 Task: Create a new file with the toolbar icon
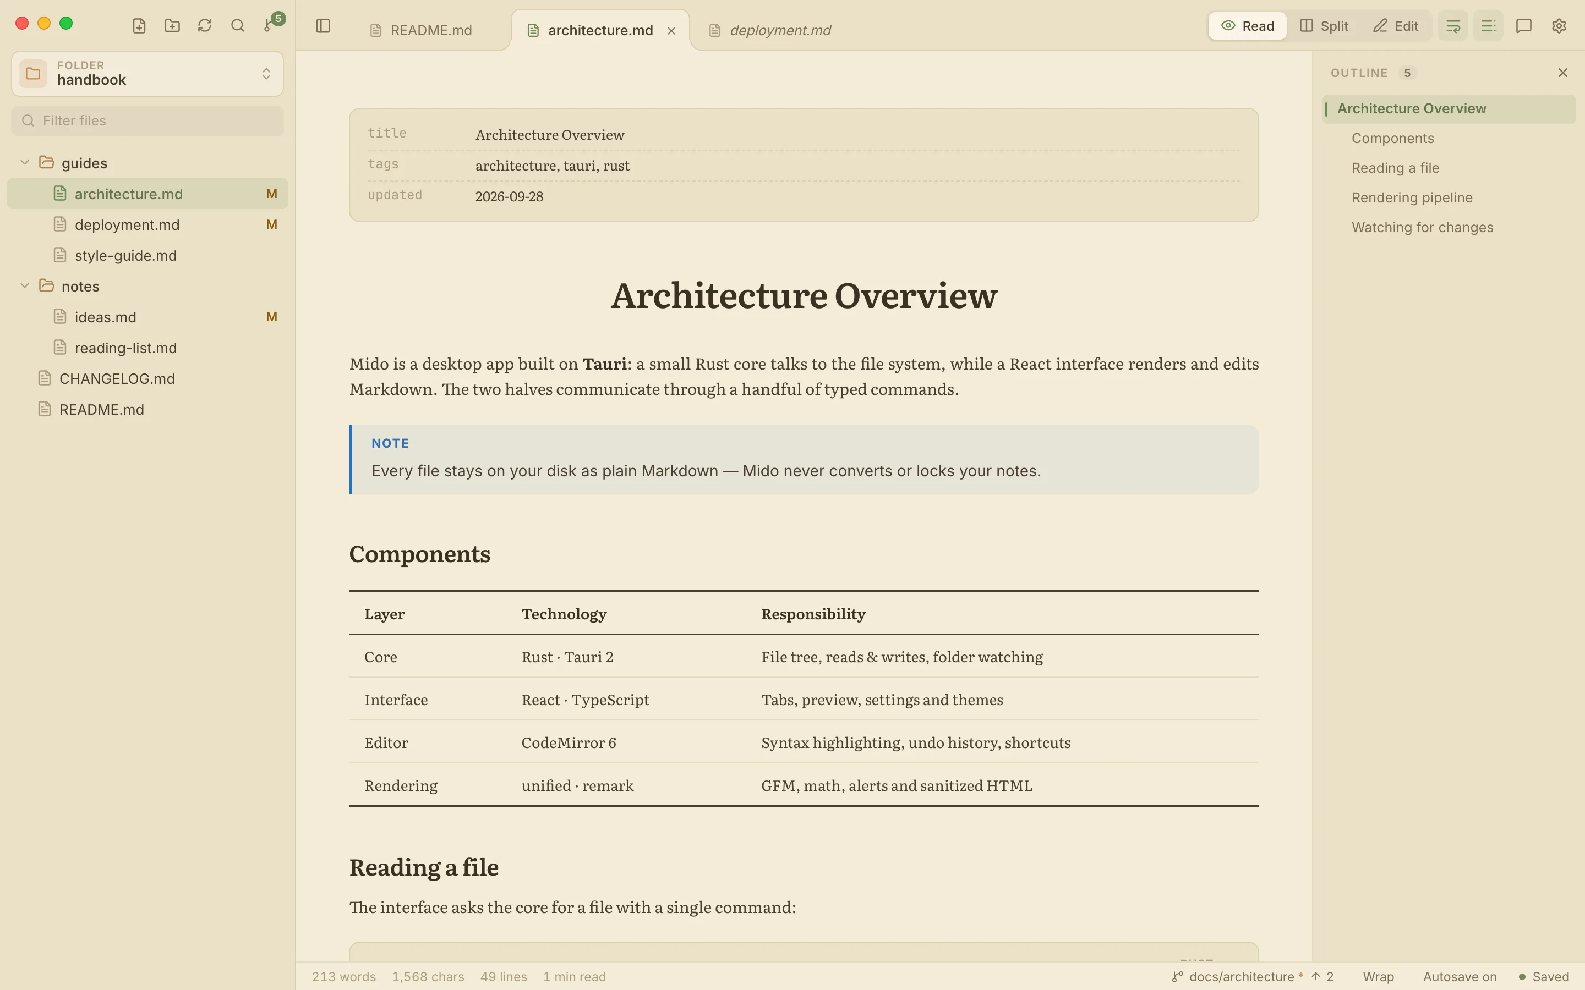click(139, 25)
